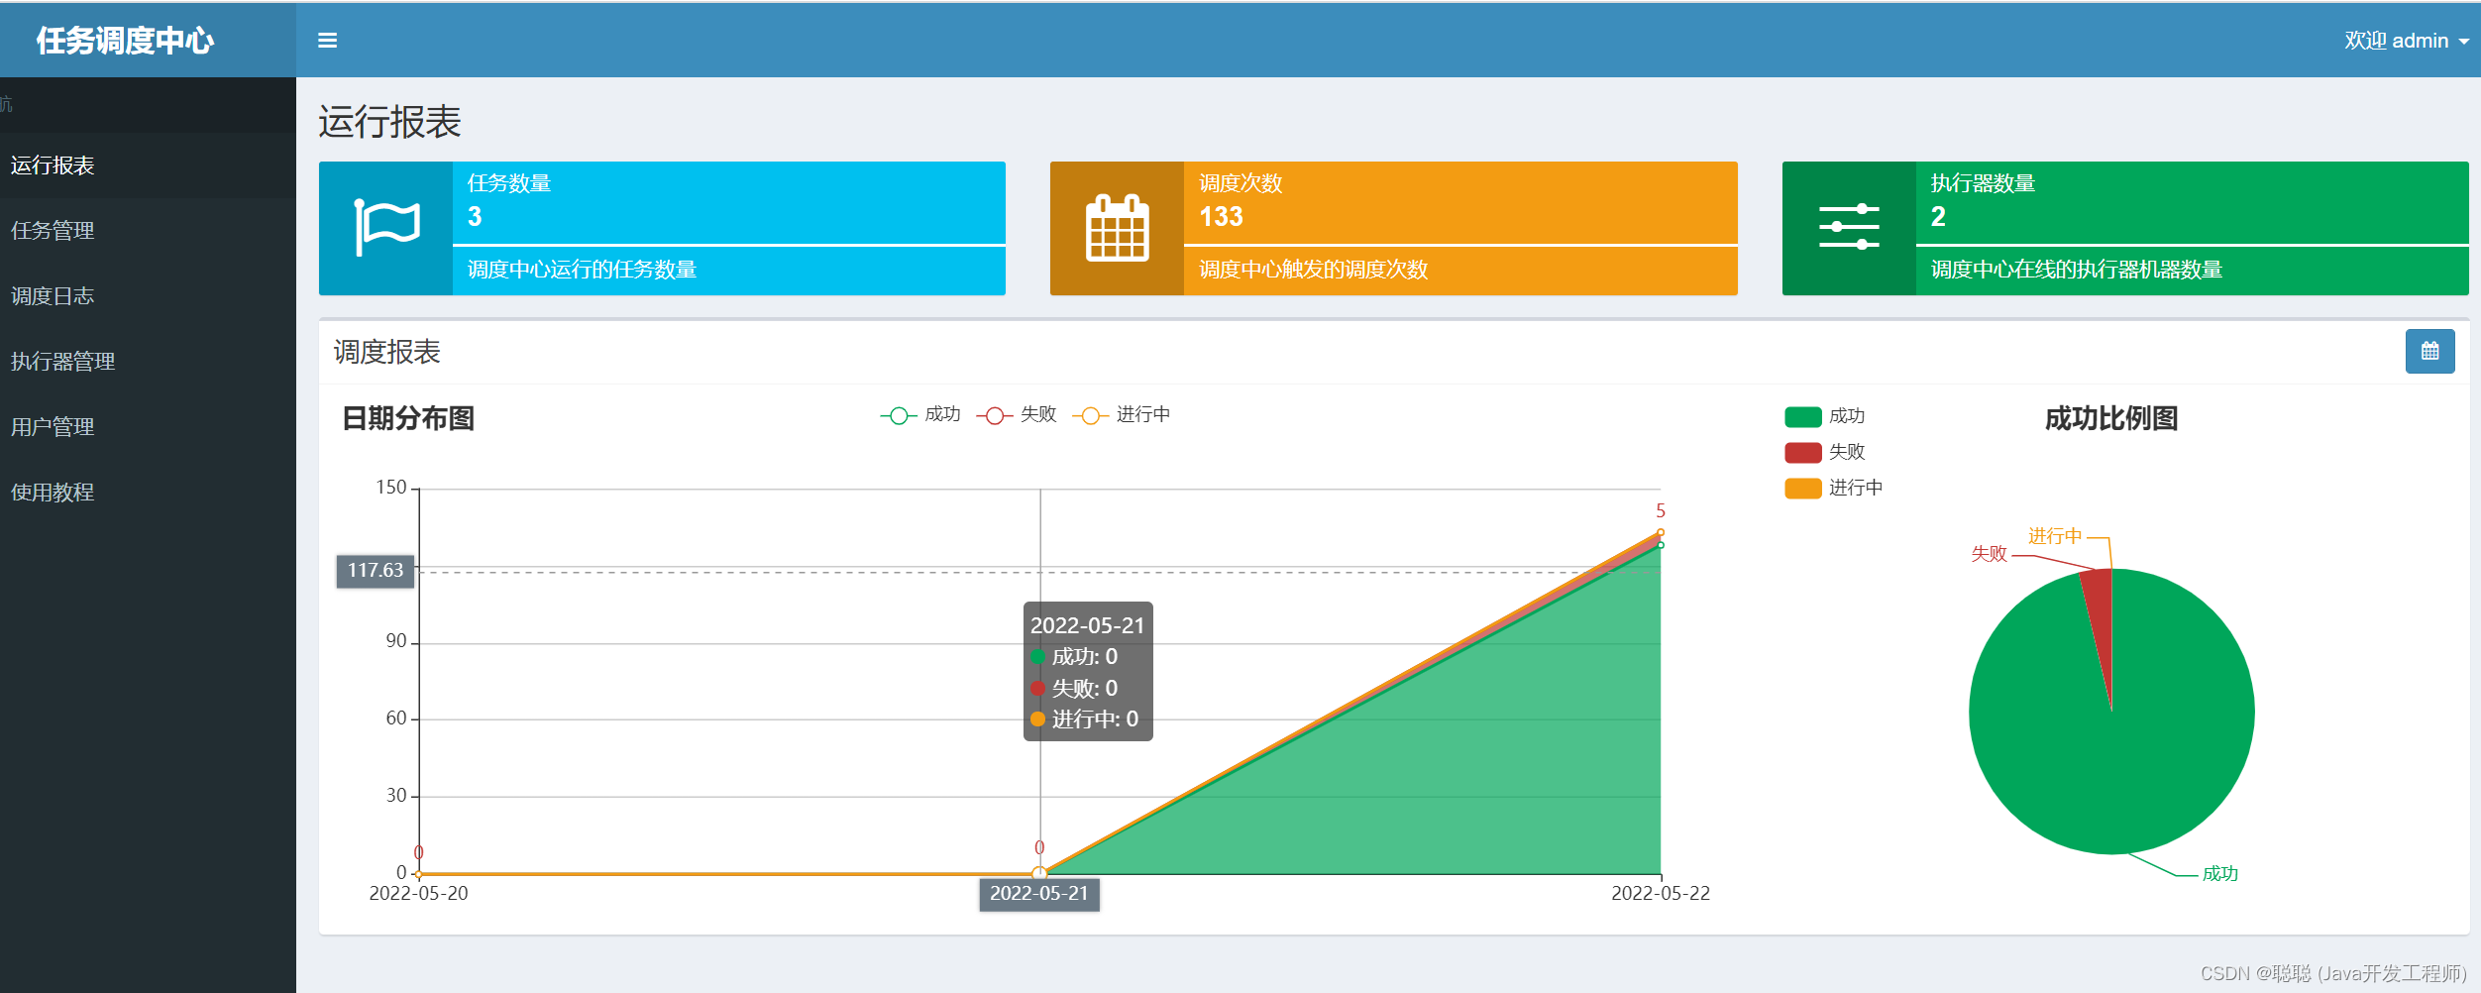2481x993 pixels.
Task: Open 任务管理 in the sidebar
Action: click(148, 231)
